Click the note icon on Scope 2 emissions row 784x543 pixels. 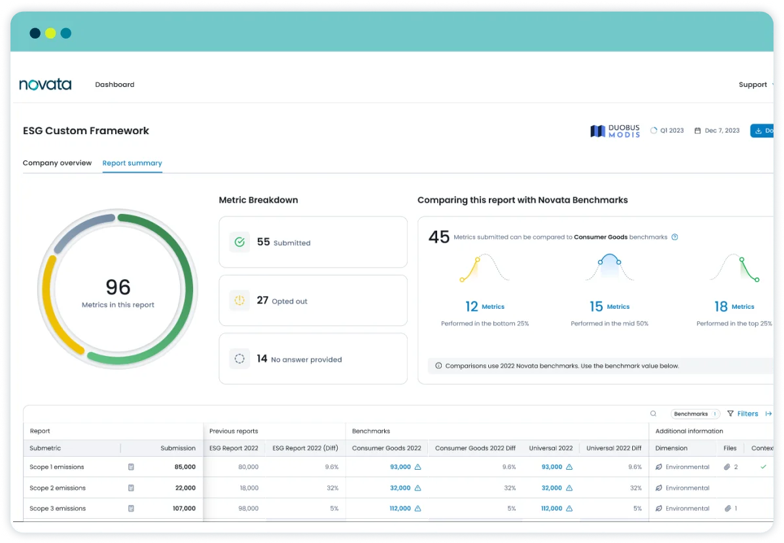tap(131, 488)
